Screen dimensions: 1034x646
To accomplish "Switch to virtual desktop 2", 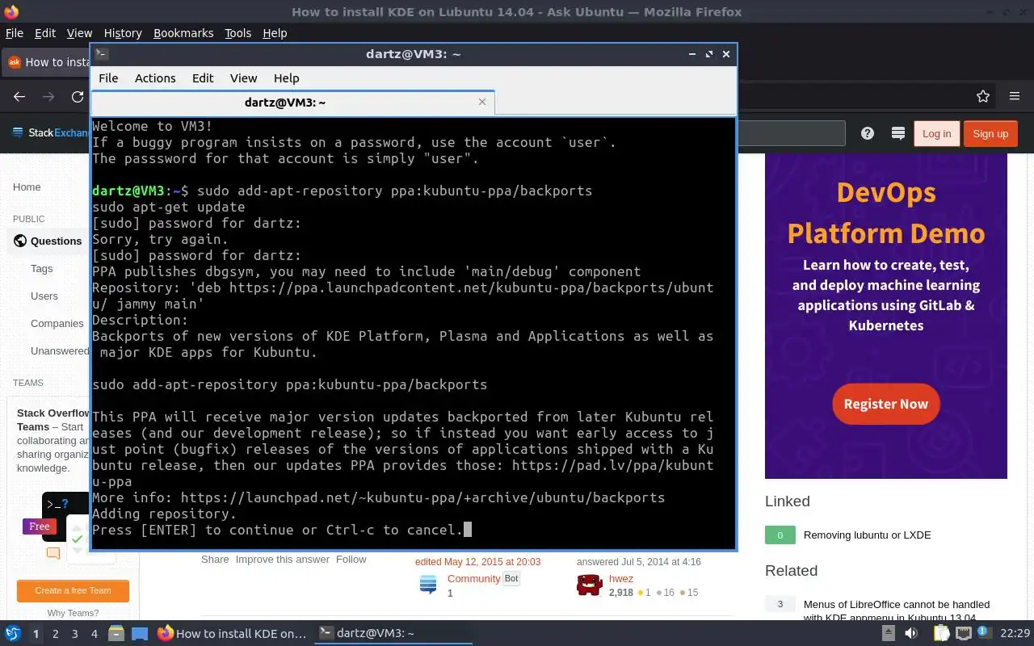I will [x=56, y=634].
